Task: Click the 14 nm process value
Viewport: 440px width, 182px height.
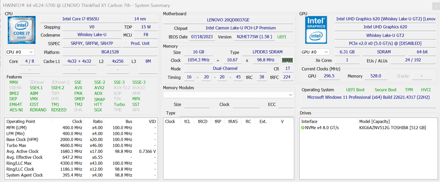Action: point(140,19)
